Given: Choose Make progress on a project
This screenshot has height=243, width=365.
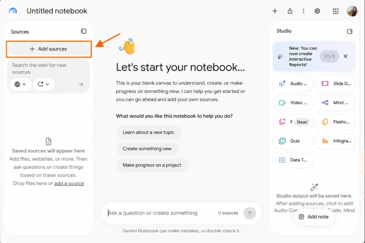Looking at the screenshot, I should 152,165.
